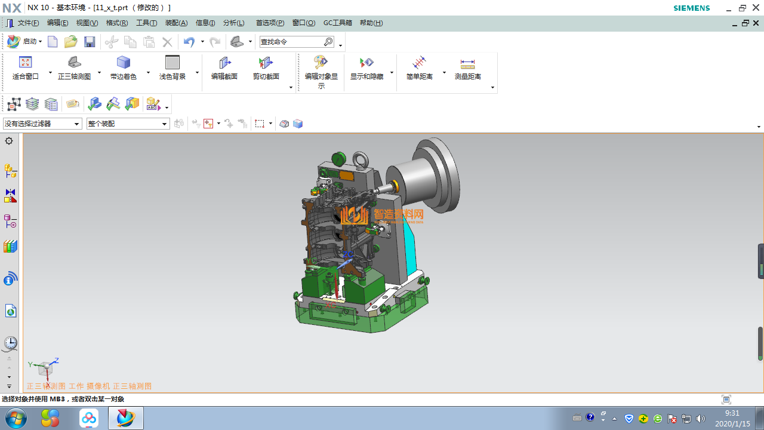Screen dimensions: 764x430
Task: Open the GC Toolkit menu
Action: pyautogui.click(x=337, y=23)
